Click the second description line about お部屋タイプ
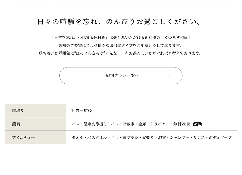 pos(120,46)
